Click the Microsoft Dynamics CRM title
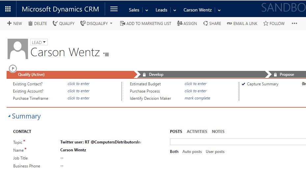The image size is (306, 171). pyautogui.click(x=60, y=9)
